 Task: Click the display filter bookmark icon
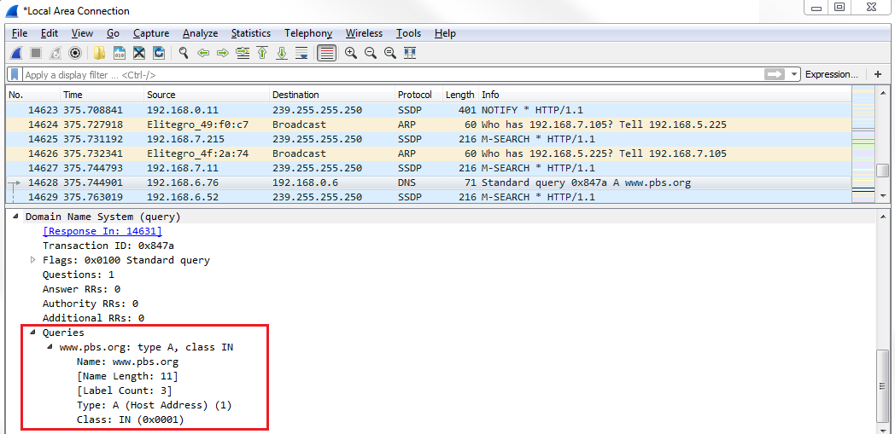tap(15, 75)
